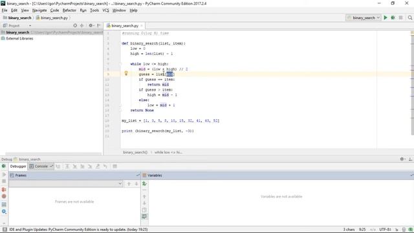Open the Debug tool window gear menu
Image resolution: width=414 pixels, height=233 pixels.
[x=402, y=159]
